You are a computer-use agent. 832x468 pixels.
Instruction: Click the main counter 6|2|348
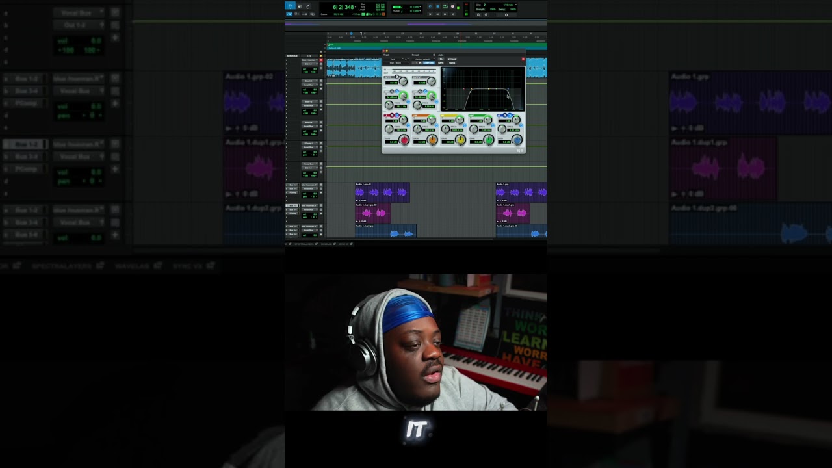point(343,7)
